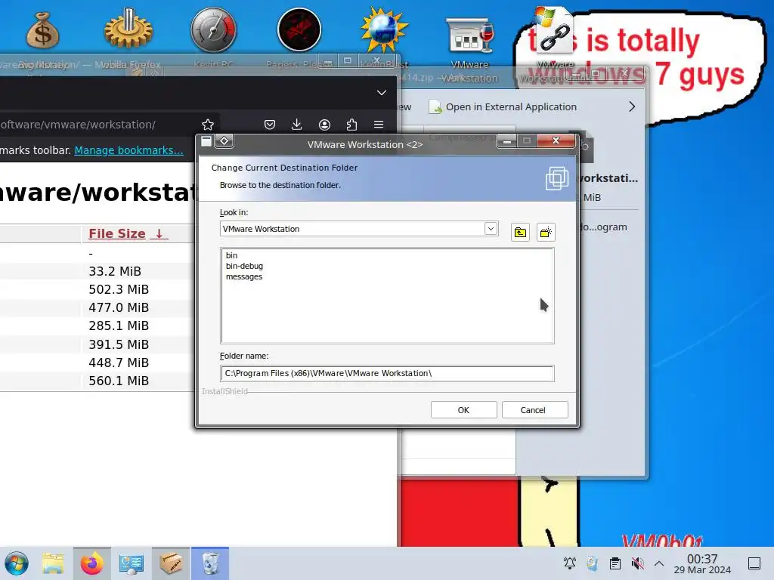Expand the Look in dropdown
The height and width of the screenshot is (580, 774).
491,228
